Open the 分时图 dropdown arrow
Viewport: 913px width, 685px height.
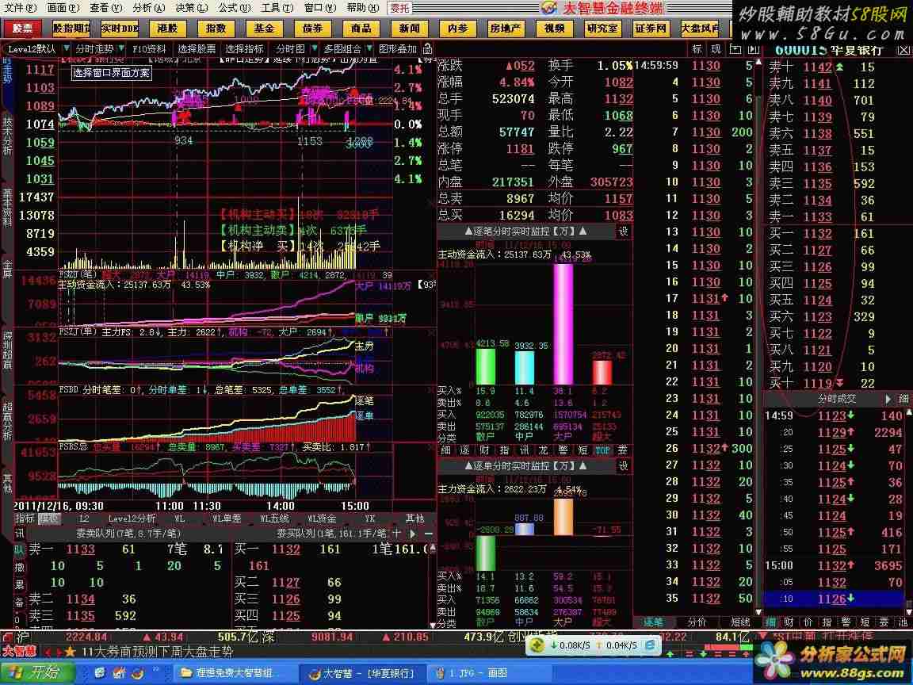(x=315, y=48)
